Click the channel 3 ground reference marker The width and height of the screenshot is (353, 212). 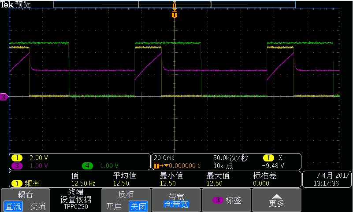[4, 97]
